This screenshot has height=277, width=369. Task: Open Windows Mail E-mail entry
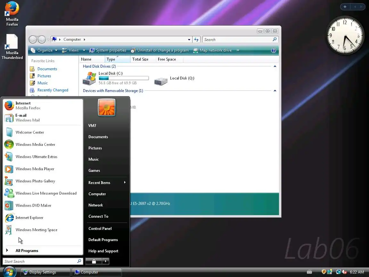[43, 118]
